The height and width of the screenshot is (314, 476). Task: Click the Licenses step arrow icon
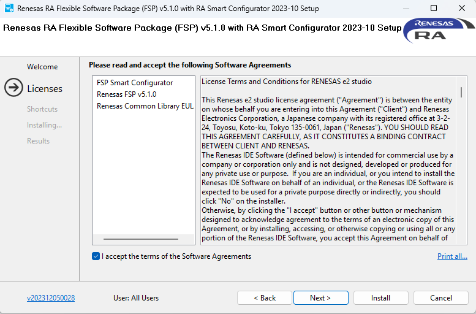click(13, 88)
